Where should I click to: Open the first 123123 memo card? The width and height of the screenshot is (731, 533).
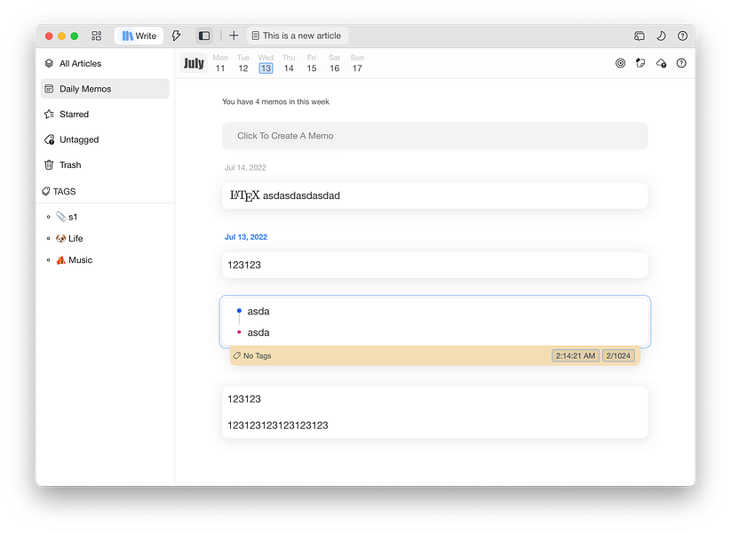pos(435,265)
